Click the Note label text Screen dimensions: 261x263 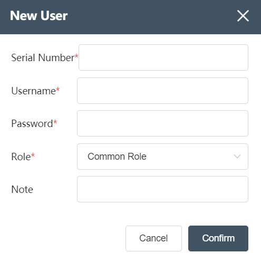[22, 189]
